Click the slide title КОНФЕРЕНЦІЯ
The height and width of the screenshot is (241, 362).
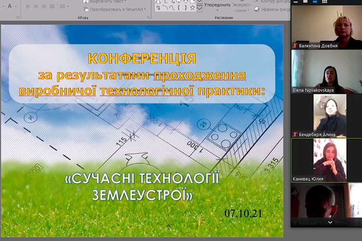(x=142, y=59)
